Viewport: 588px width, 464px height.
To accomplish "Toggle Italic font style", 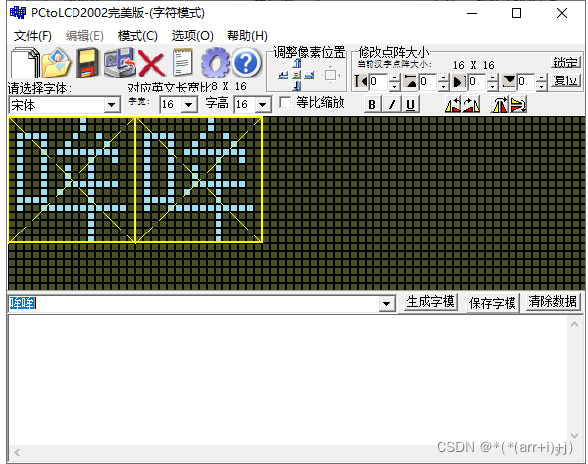I will 392,104.
